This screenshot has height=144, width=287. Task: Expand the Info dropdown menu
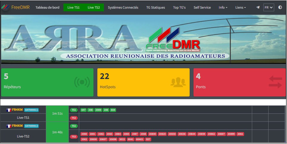click(223, 7)
